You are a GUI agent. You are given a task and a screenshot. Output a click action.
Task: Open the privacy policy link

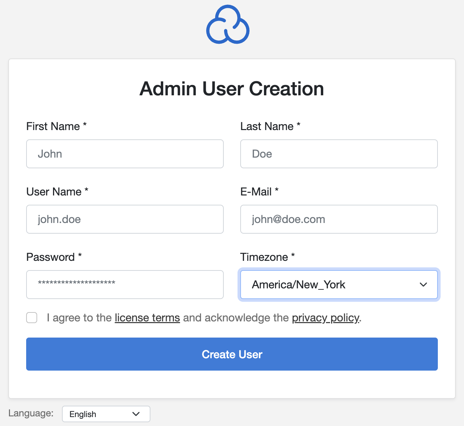pyautogui.click(x=325, y=318)
